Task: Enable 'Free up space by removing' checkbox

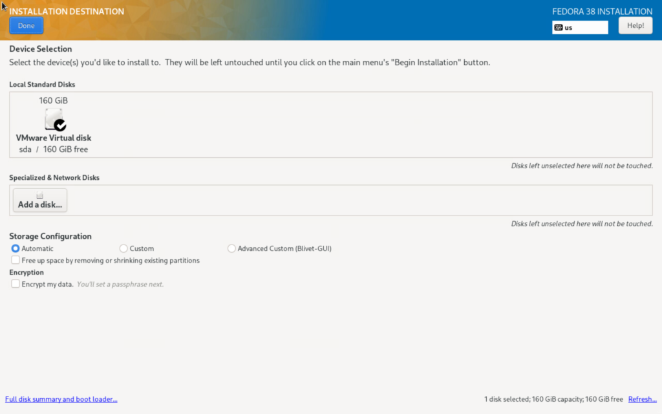Action: pos(16,260)
